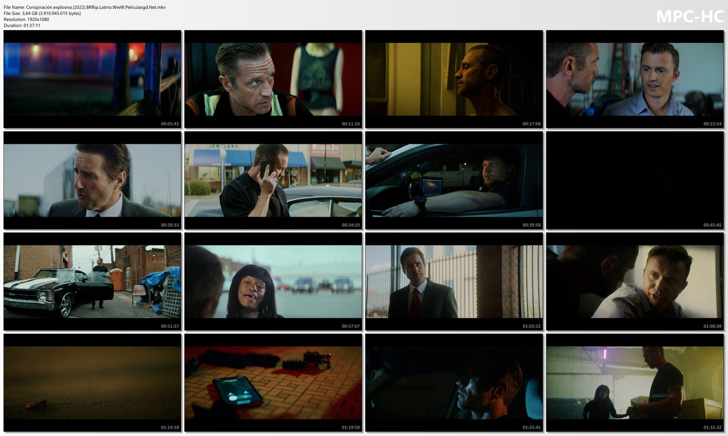Viewport: 728px width, 436px height.
Task: Select the thumbnail at 00:57:07
Action: (x=273, y=281)
